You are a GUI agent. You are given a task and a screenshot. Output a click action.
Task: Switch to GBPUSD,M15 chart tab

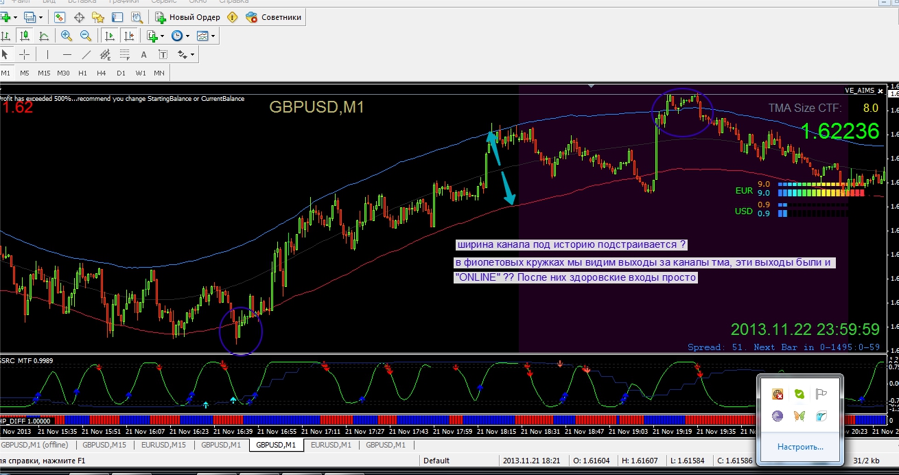105,445
